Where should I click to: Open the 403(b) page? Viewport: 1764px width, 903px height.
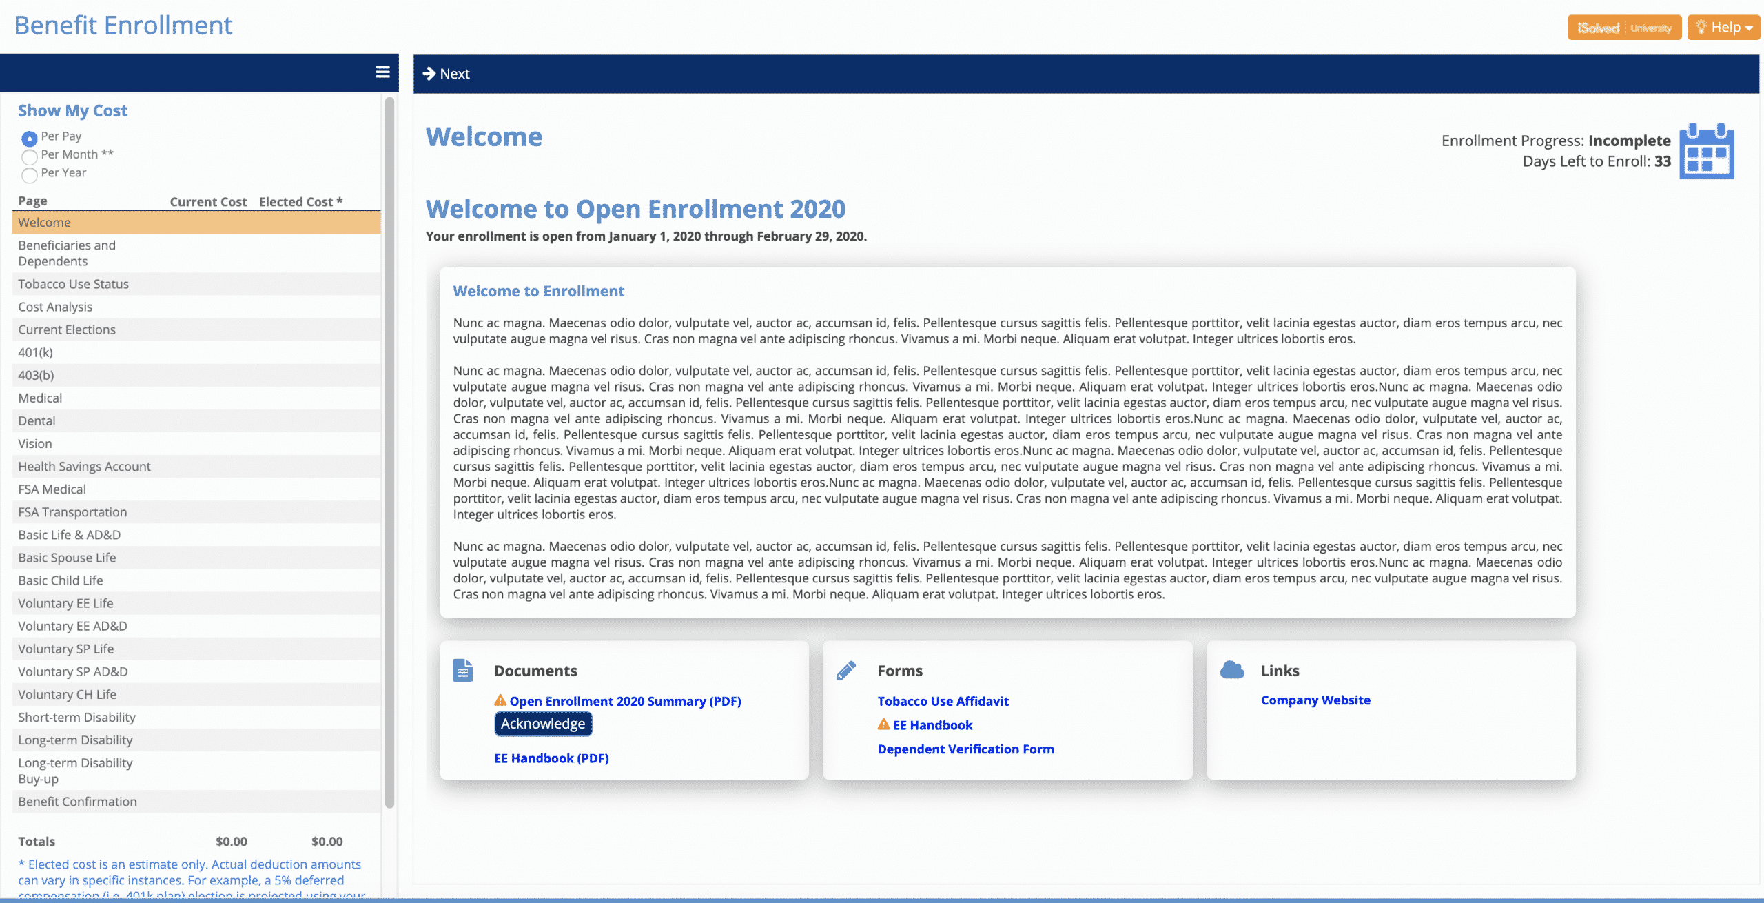[196, 375]
